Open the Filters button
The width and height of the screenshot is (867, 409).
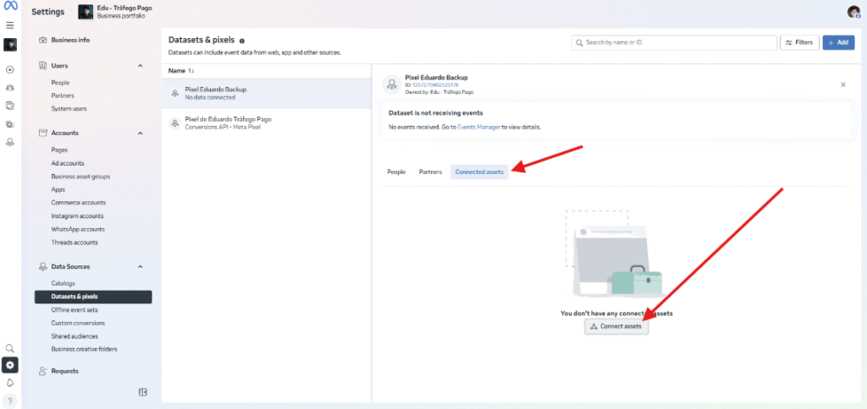coord(798,42)
